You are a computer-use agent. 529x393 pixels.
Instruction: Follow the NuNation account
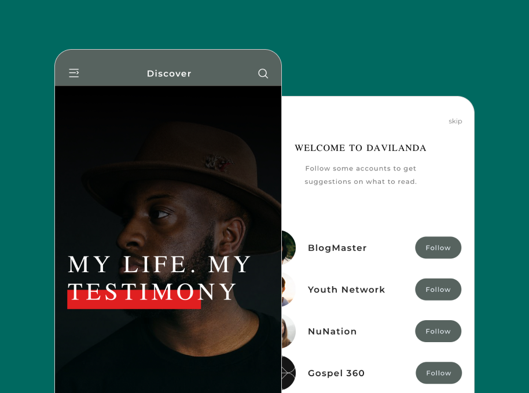(x=438, y=331)
